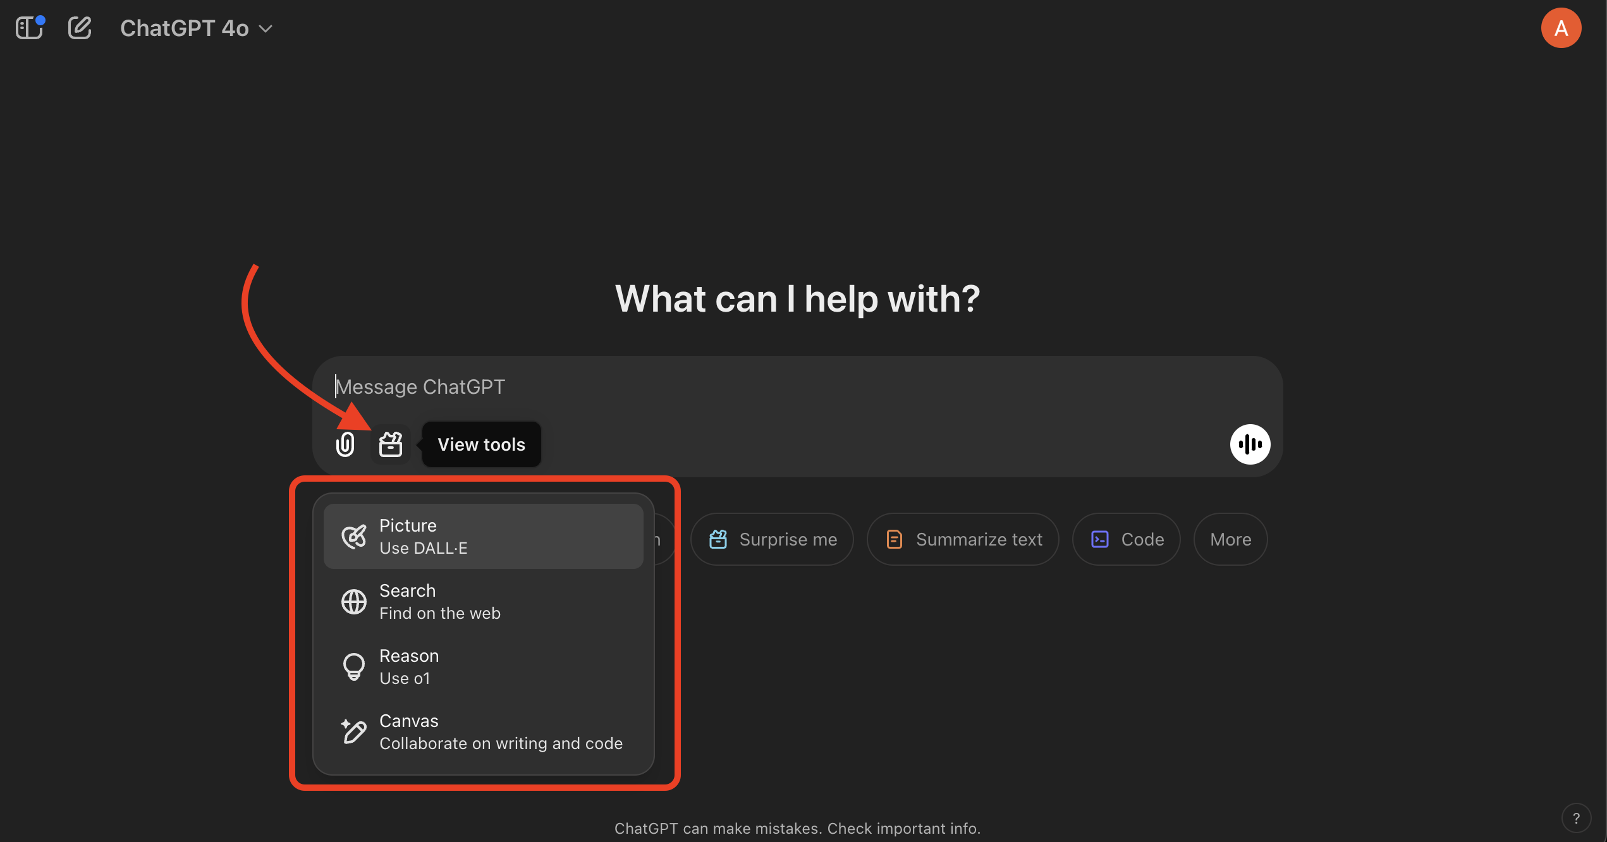Click the View tools toolbox icon
1607x842 pixels.
(391, 444)
